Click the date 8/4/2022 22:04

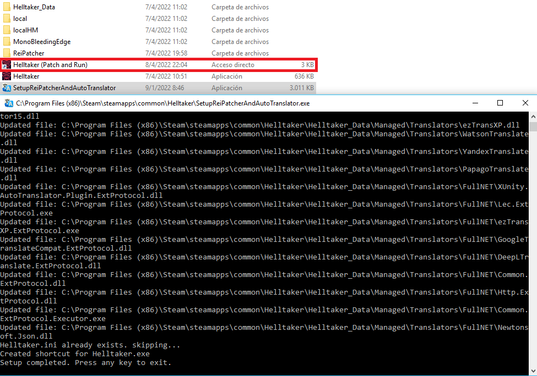(x=166, y=65)
